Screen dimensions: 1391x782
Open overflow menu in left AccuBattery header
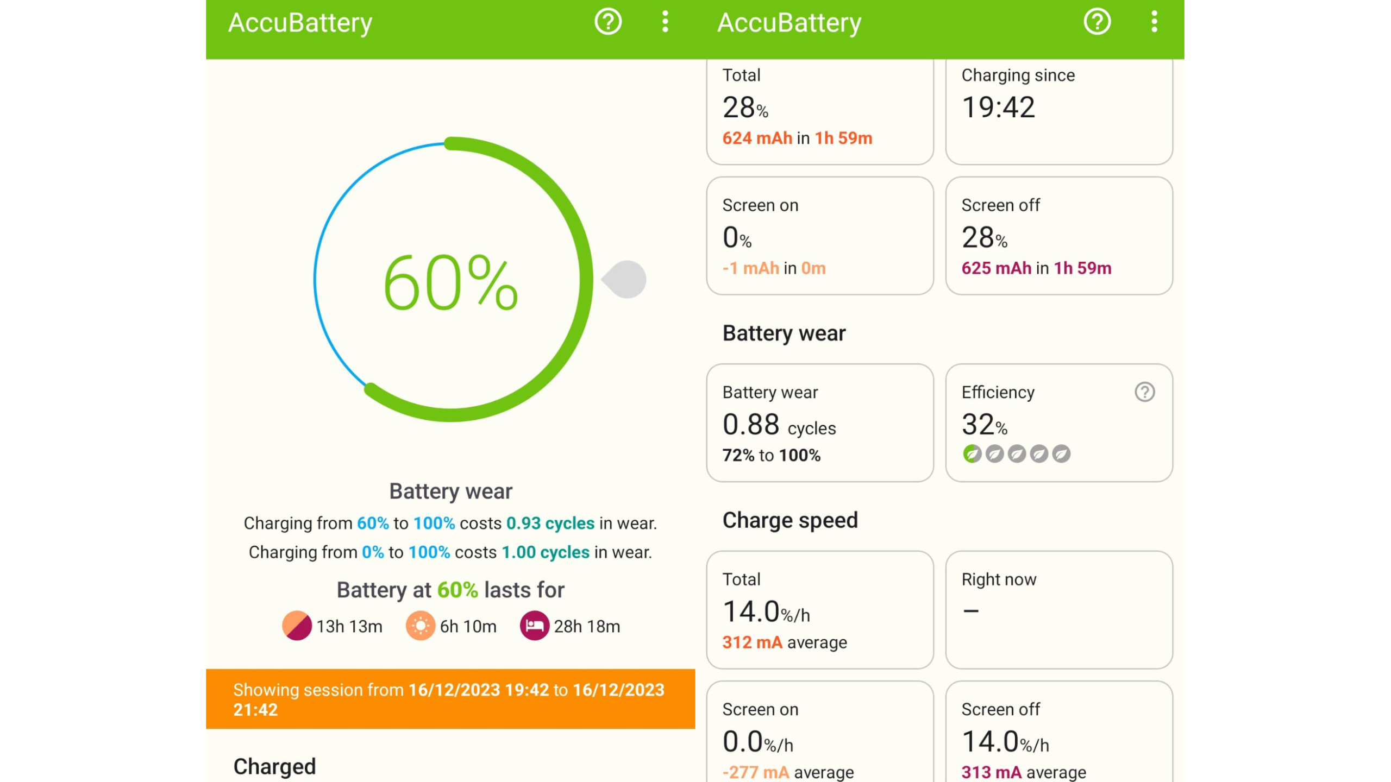tap(665, 22)
